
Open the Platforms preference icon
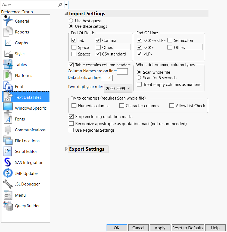tap(8, 75)
